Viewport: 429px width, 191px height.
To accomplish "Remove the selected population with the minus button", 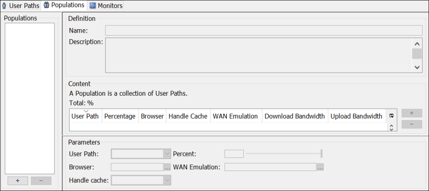I will (x=41, y=181).
